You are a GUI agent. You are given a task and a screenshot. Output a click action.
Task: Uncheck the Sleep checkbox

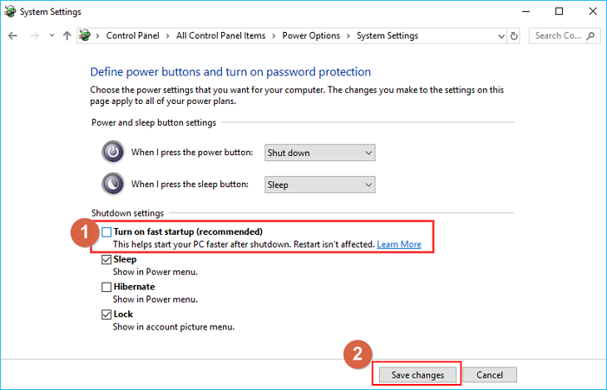click(x=107, y=259)
